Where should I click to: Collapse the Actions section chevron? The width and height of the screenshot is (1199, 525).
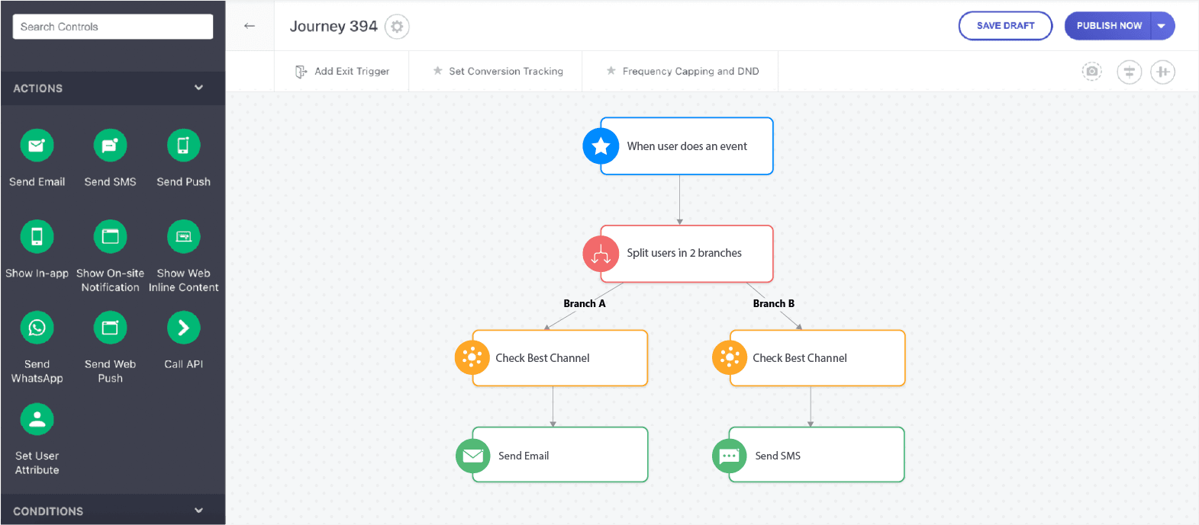pyautogui.click(x=198, y=88)
